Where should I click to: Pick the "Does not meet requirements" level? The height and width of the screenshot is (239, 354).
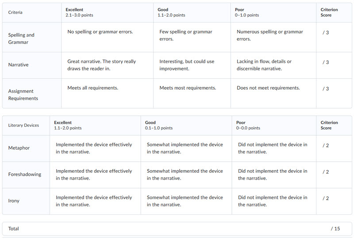pyautogui.click(x=273, y=93)
